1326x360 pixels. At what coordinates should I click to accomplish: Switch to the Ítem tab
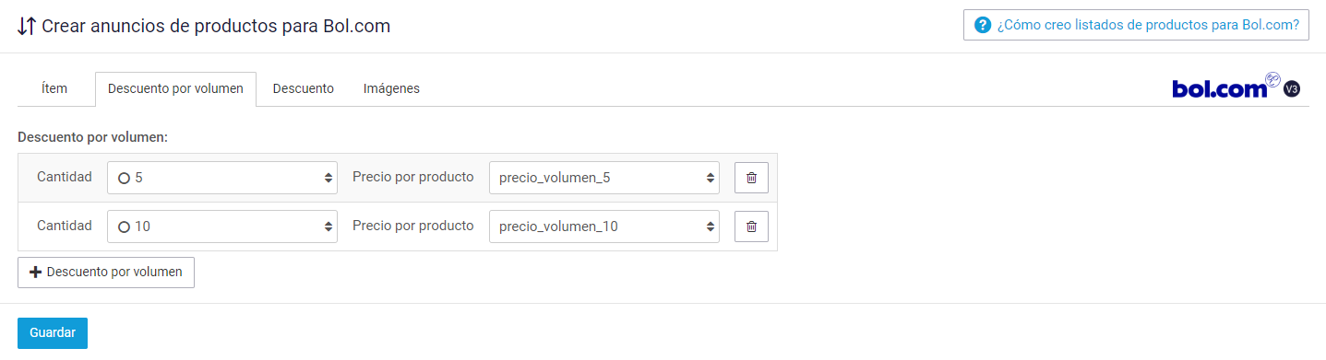(x=54, y=88)
